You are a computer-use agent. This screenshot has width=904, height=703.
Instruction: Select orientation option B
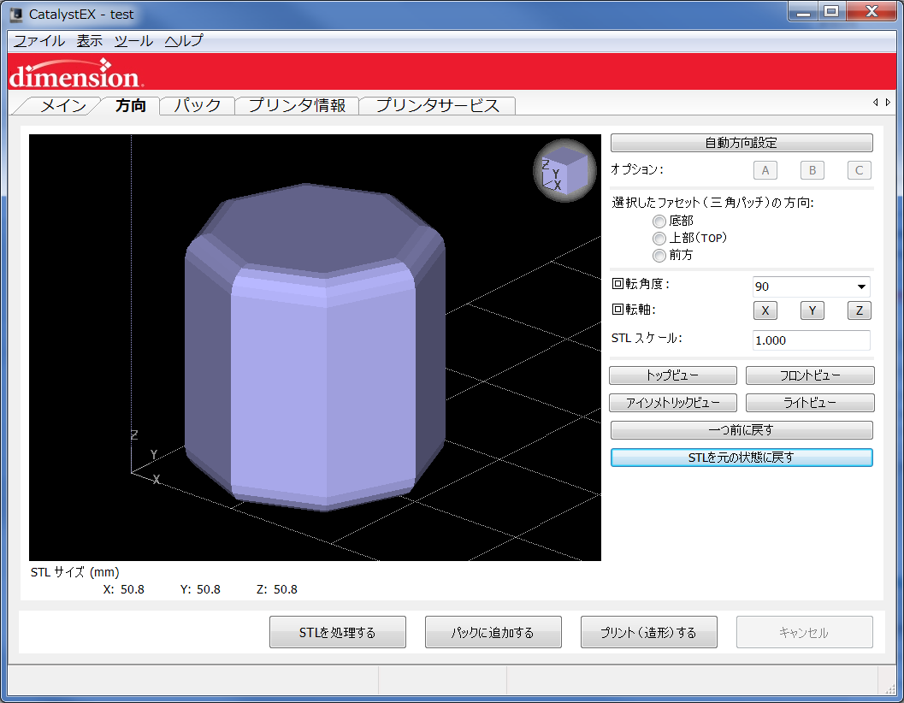[812, 170]
